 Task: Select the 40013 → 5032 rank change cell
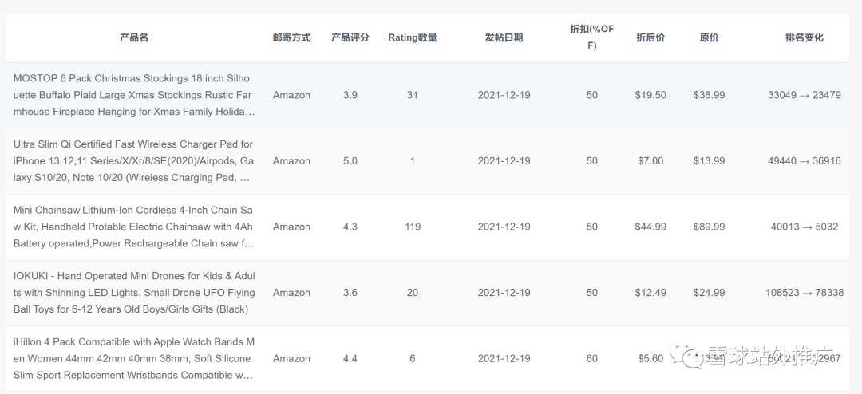[804, 227]
